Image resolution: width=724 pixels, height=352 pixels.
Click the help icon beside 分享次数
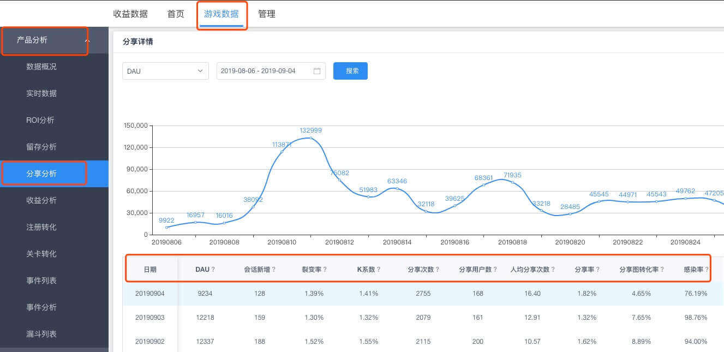pos(438,270)
